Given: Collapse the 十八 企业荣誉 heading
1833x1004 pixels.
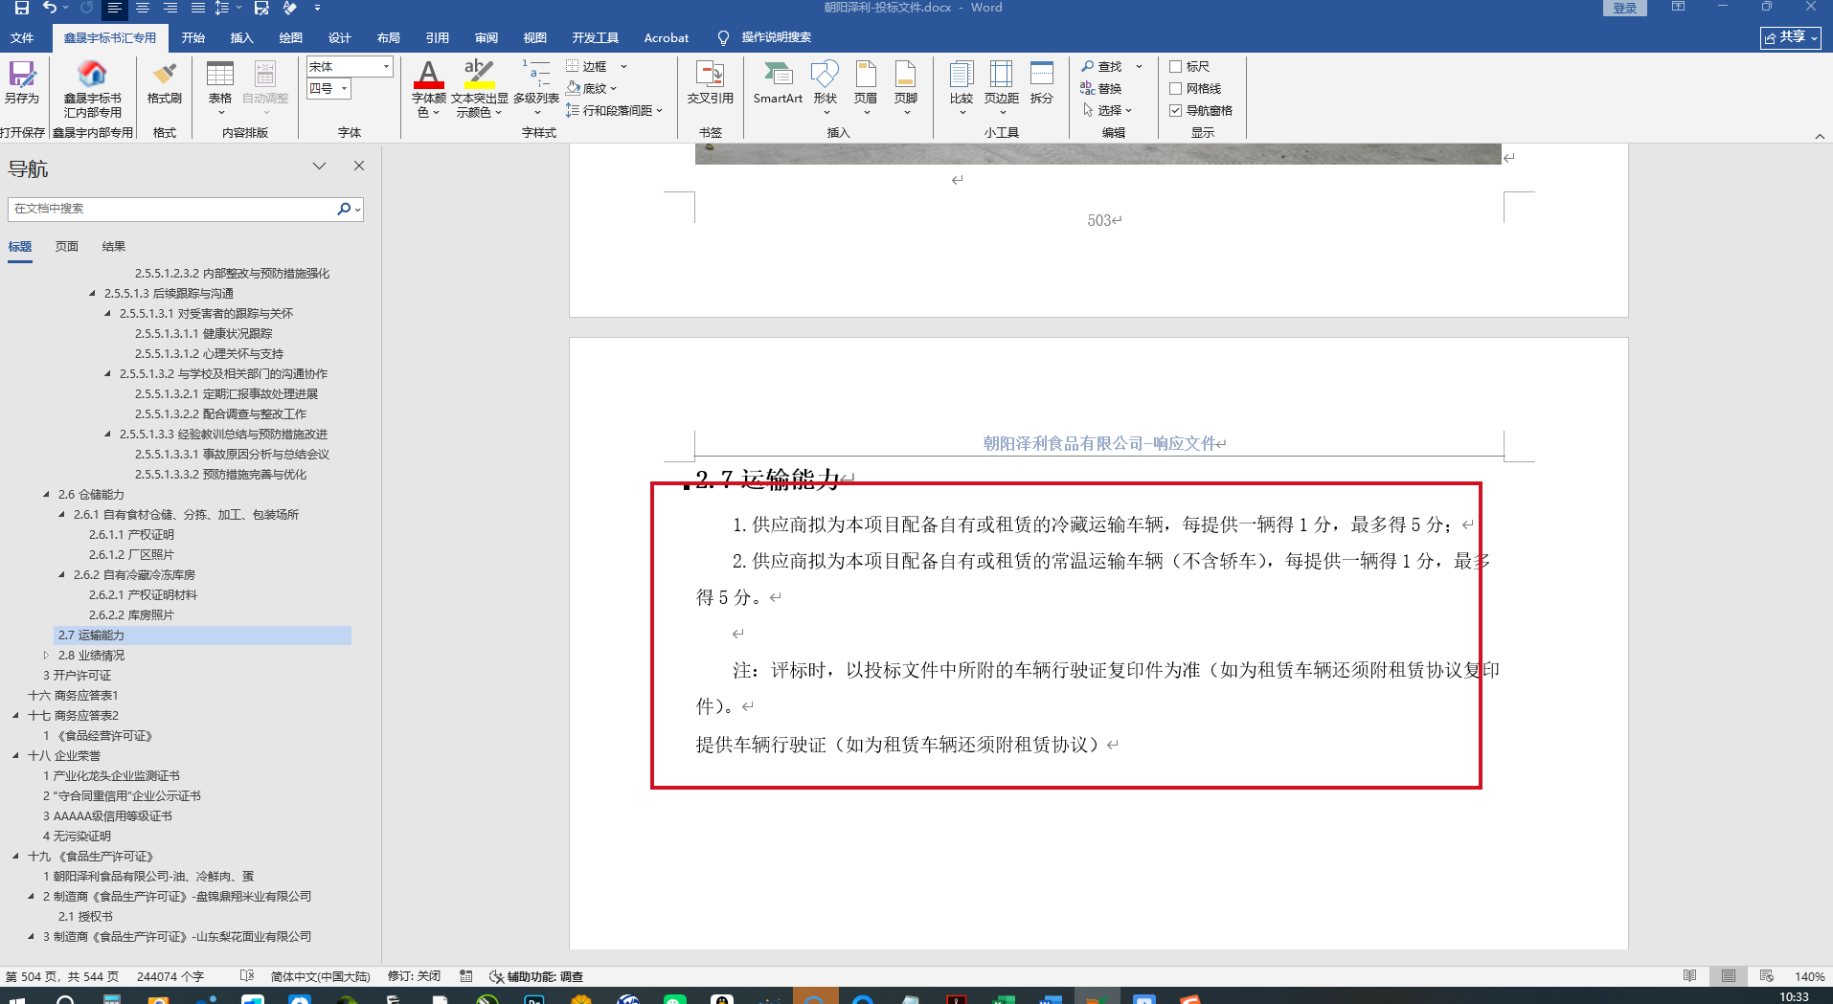Looking at the screenshot, I should click(15, 756).
